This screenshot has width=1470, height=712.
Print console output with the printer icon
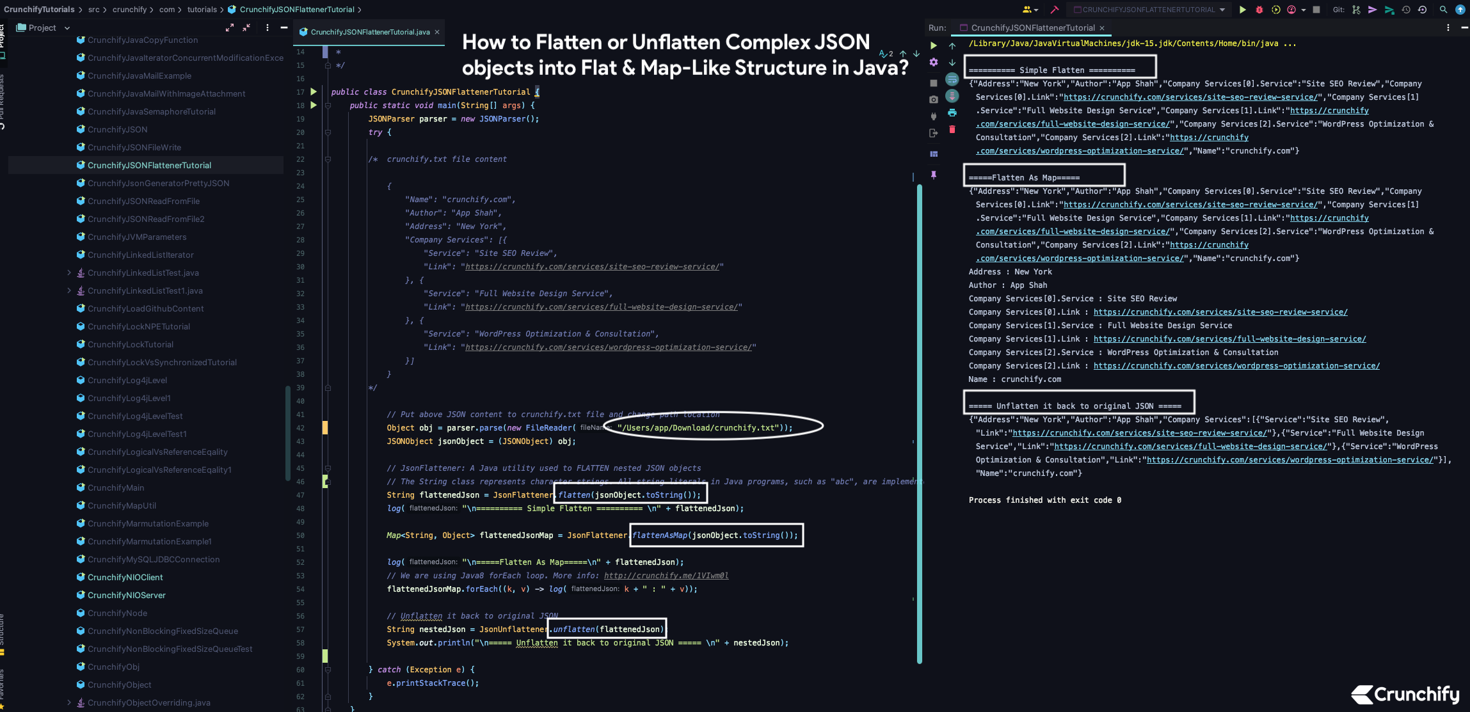(952, 113)
